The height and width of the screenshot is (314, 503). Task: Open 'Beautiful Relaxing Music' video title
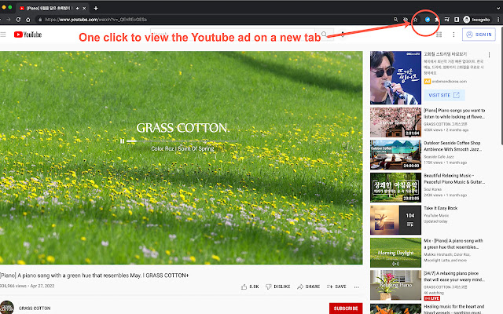(454, 179)
